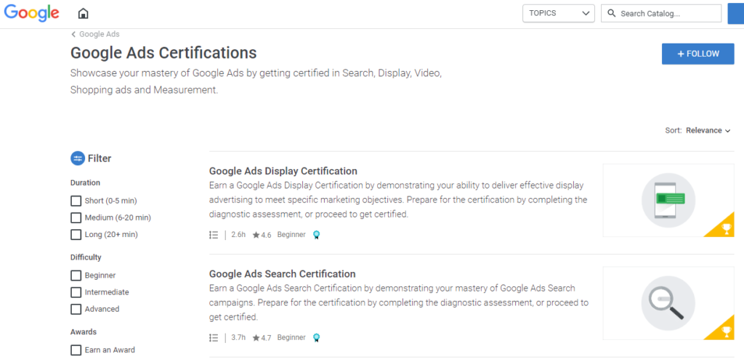Click the award ribbon icon for Search Certification
Image resolution: width=744 pixels, height=364 pixels.
(317, 338)
